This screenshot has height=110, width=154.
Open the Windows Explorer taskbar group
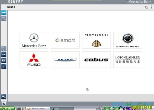pyautogui.click(x=38, y=109)
